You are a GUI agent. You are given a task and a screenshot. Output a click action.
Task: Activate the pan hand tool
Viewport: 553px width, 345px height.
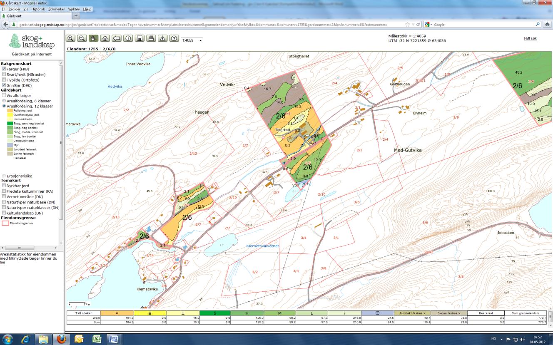94,39
